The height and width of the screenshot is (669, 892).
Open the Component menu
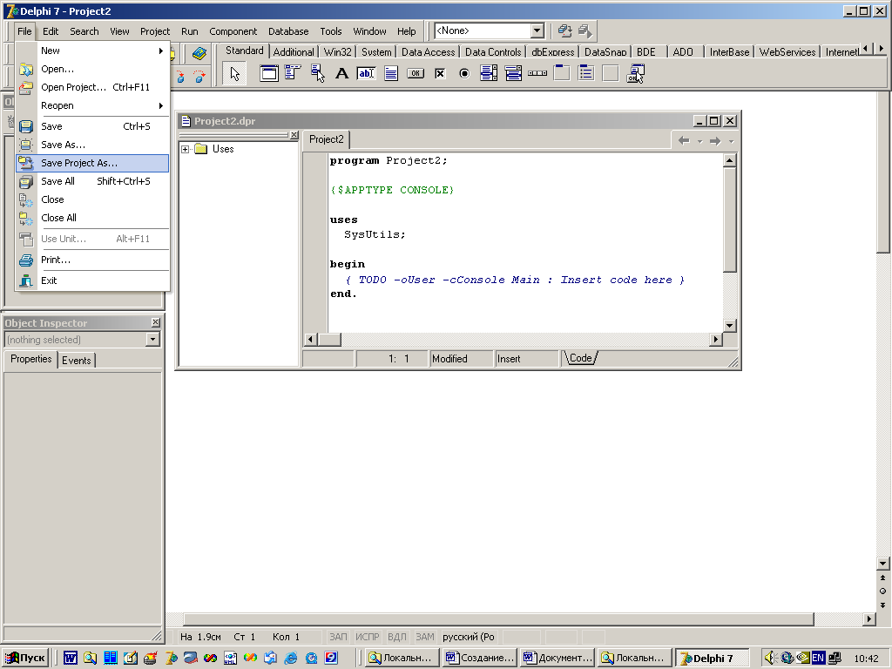click(x=233, y=31)
